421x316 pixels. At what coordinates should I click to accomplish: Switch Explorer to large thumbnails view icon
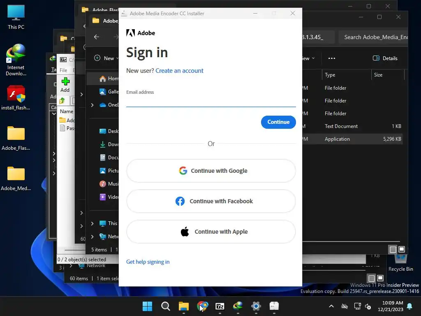point(402,250)
